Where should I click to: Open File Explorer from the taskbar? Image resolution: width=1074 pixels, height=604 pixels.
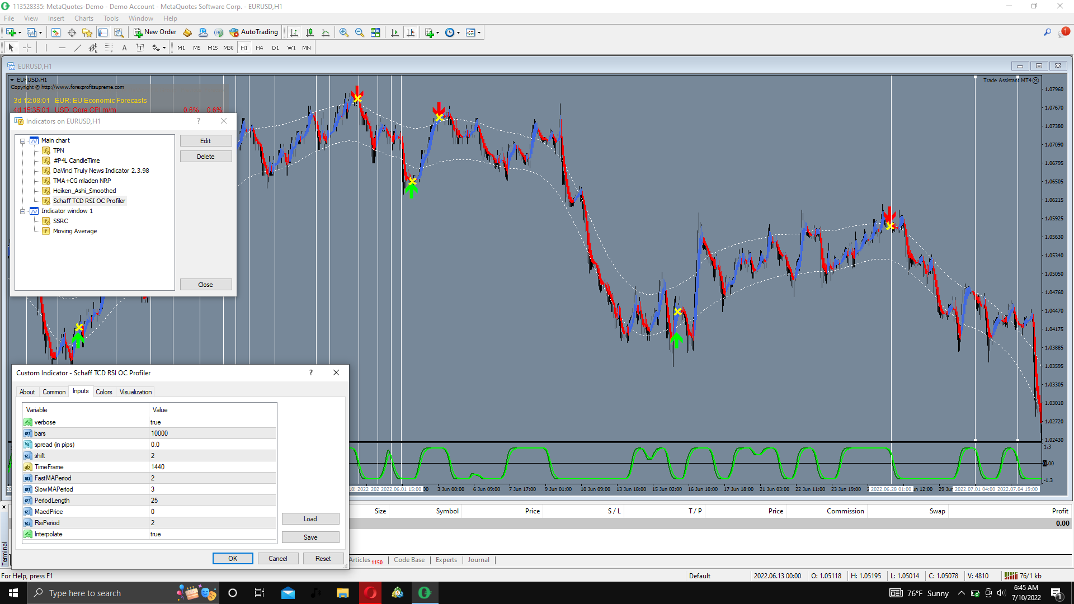point(342,593)
